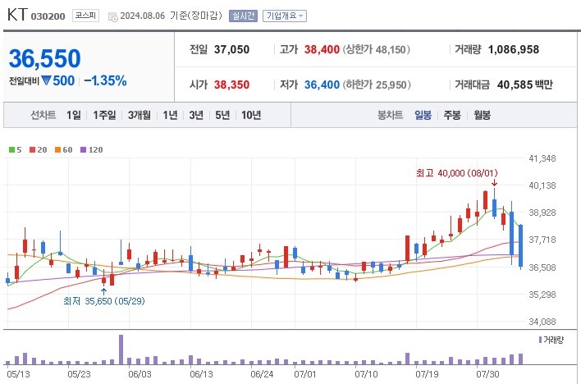Click the 07/01 date axis label

click(305, 374)
